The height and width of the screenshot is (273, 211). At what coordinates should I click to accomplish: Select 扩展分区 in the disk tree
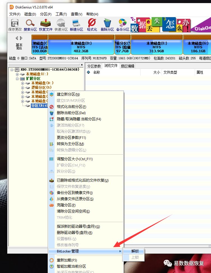[33, 78]
